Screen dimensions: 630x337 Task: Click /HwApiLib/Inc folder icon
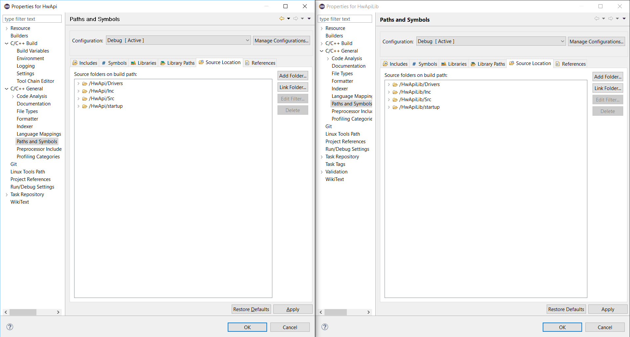(x=395, y=92)
